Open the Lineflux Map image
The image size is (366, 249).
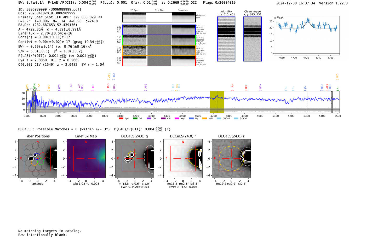(x=86, y=158)
